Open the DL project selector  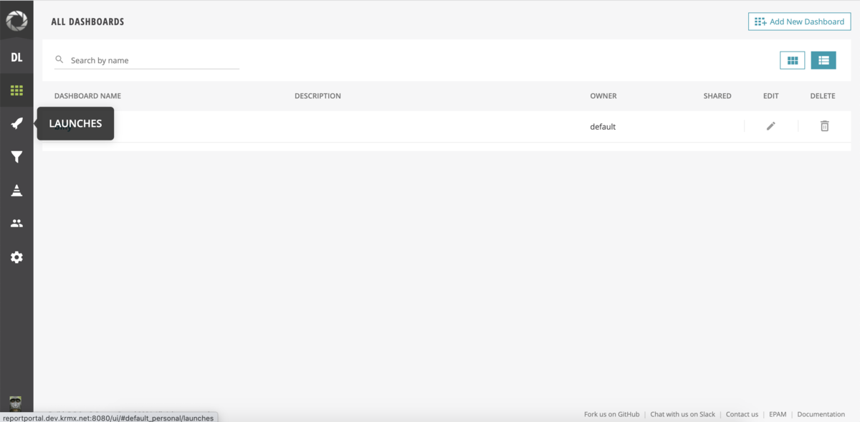(x=16, y=57)
